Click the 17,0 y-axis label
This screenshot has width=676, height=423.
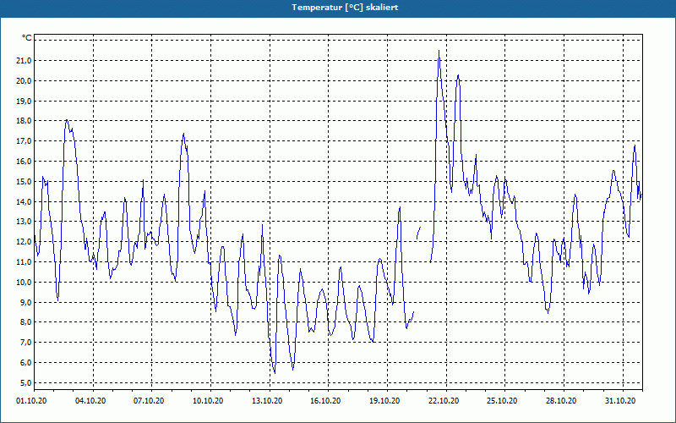tap(24, 141)
